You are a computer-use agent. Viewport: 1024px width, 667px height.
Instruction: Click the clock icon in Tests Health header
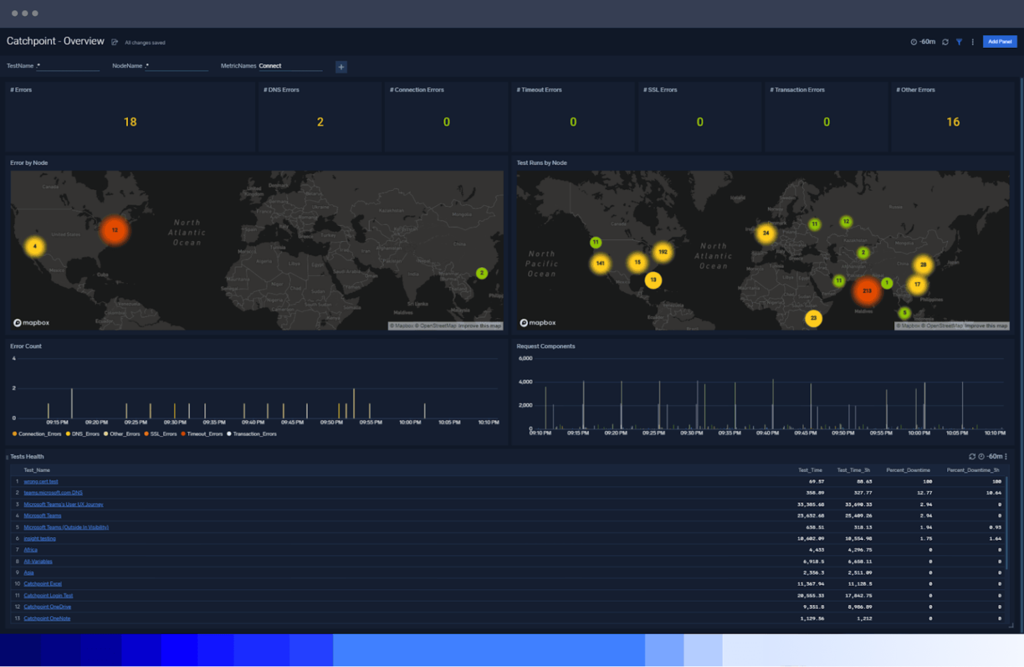[981, 456]
